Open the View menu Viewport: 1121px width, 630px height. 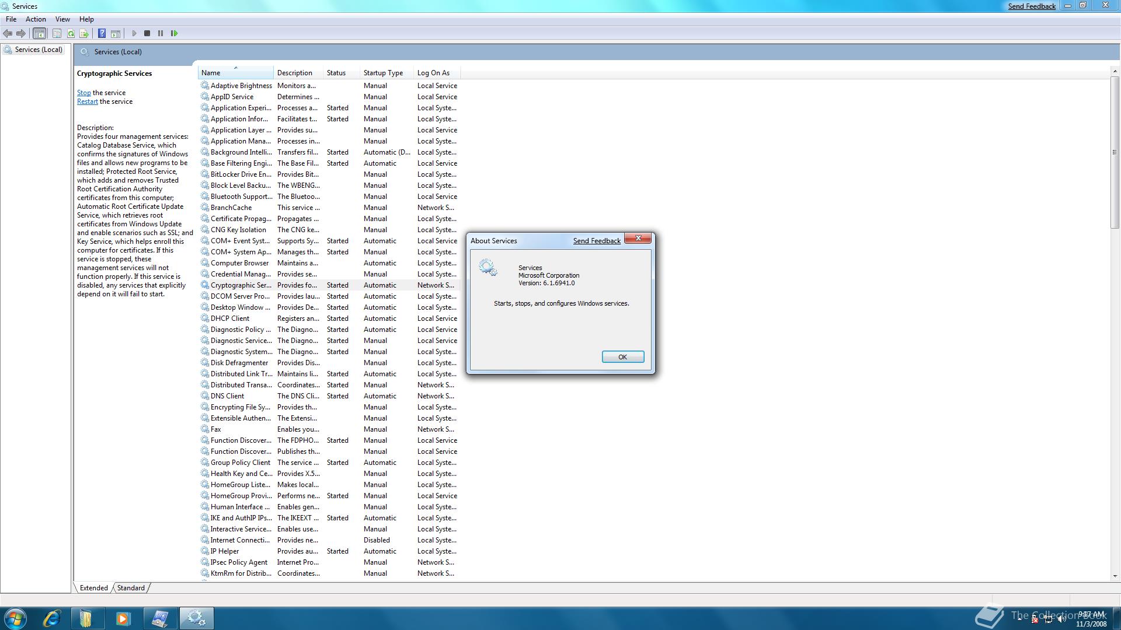click(x=62, y=19)
